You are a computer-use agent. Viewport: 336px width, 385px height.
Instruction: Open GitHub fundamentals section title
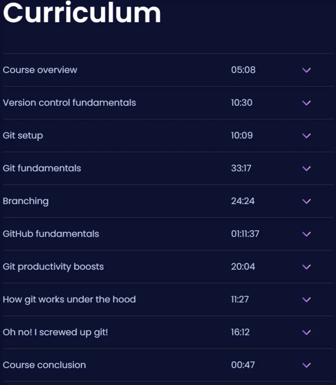point(51,234)
